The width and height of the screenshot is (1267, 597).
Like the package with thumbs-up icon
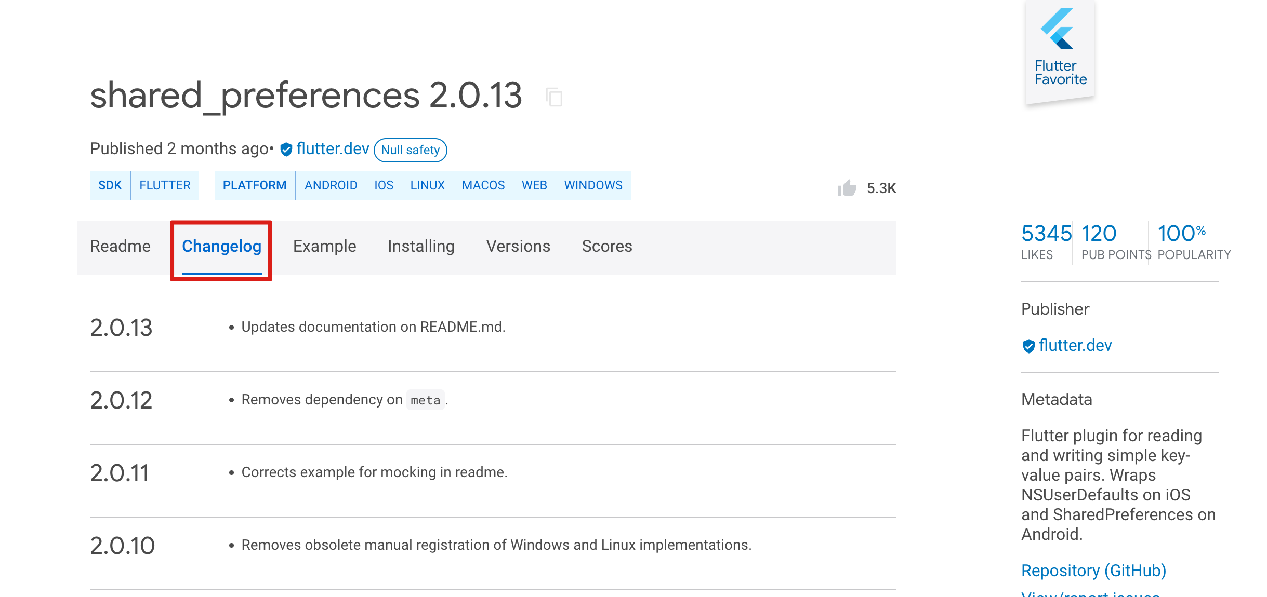pos(847,188)
